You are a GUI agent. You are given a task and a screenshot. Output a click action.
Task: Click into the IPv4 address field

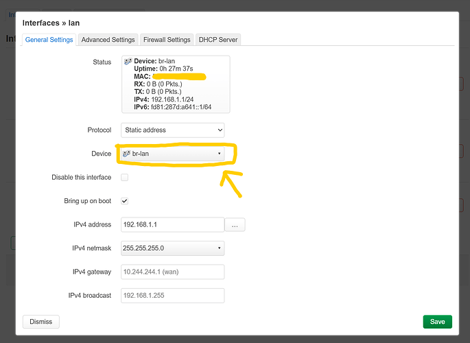pyautogui.click(x=172, y=225)
